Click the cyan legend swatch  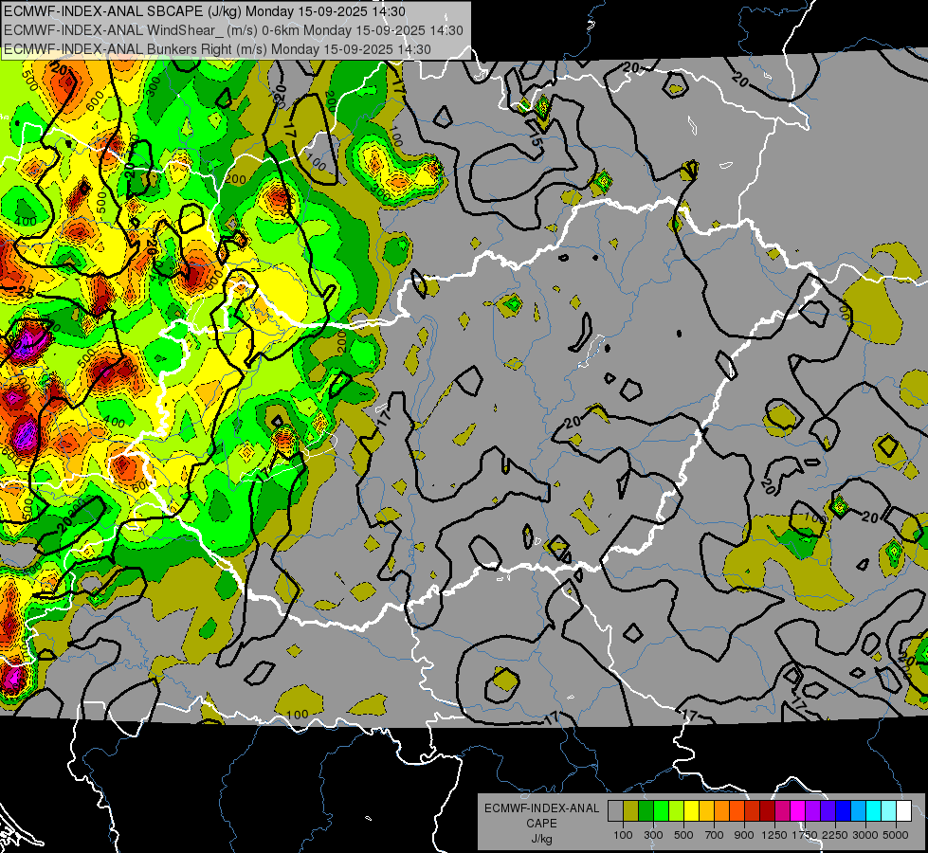point(873,811)
